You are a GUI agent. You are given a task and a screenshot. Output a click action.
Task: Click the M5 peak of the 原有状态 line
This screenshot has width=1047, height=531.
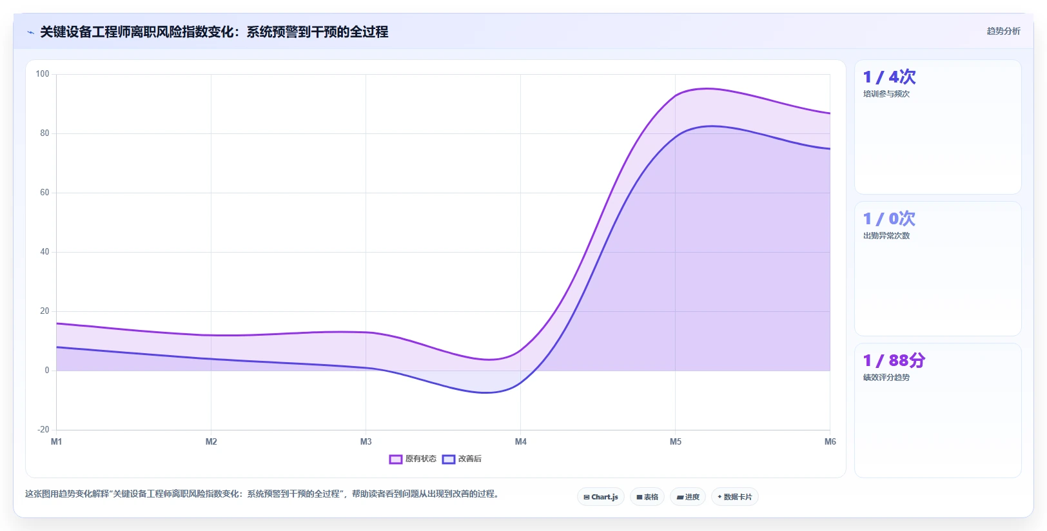(x=676, y=95)
